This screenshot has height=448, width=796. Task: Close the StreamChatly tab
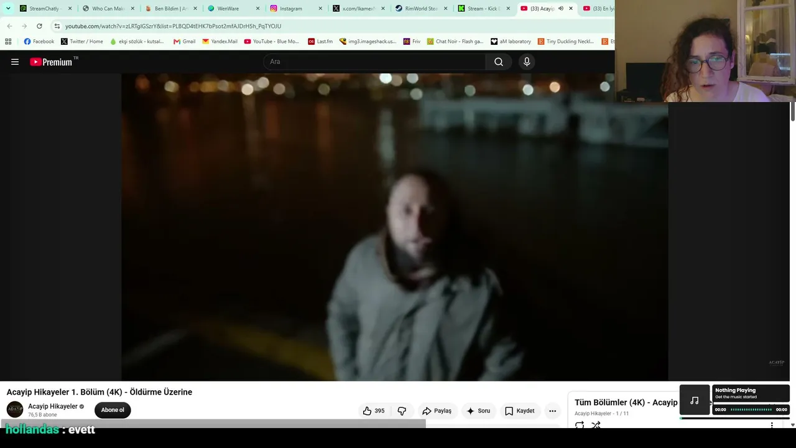pos(70,9)
